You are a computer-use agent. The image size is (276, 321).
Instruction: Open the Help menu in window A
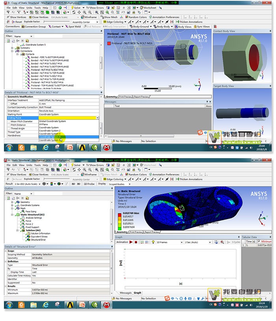click(45, 165)
